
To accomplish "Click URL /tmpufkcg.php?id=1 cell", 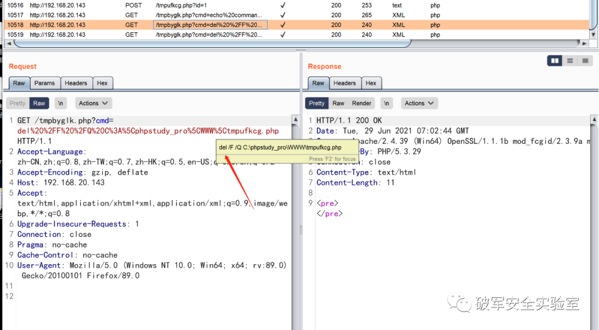I will coord(181,6).
